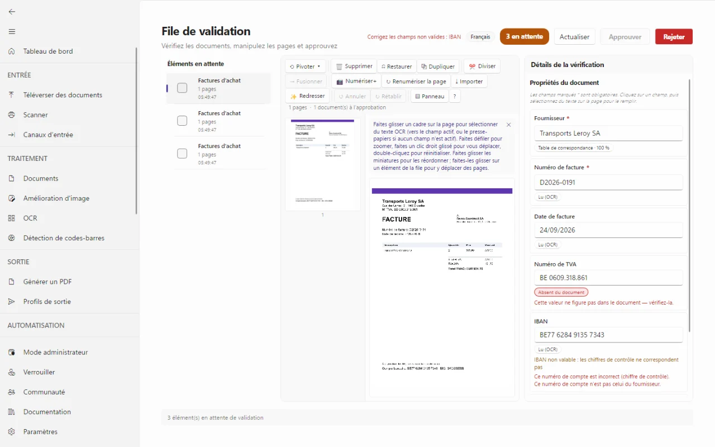Click the Amélioration d'image icon
The height and width of the screenshot is (447, 715).
coord(12,198)
